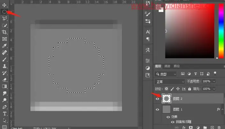
Task: Lock layer position
Action: click(x=178, y=89)
